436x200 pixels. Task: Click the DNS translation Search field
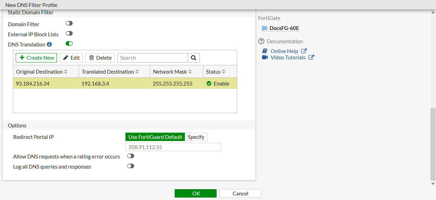(x=153, y=58)
